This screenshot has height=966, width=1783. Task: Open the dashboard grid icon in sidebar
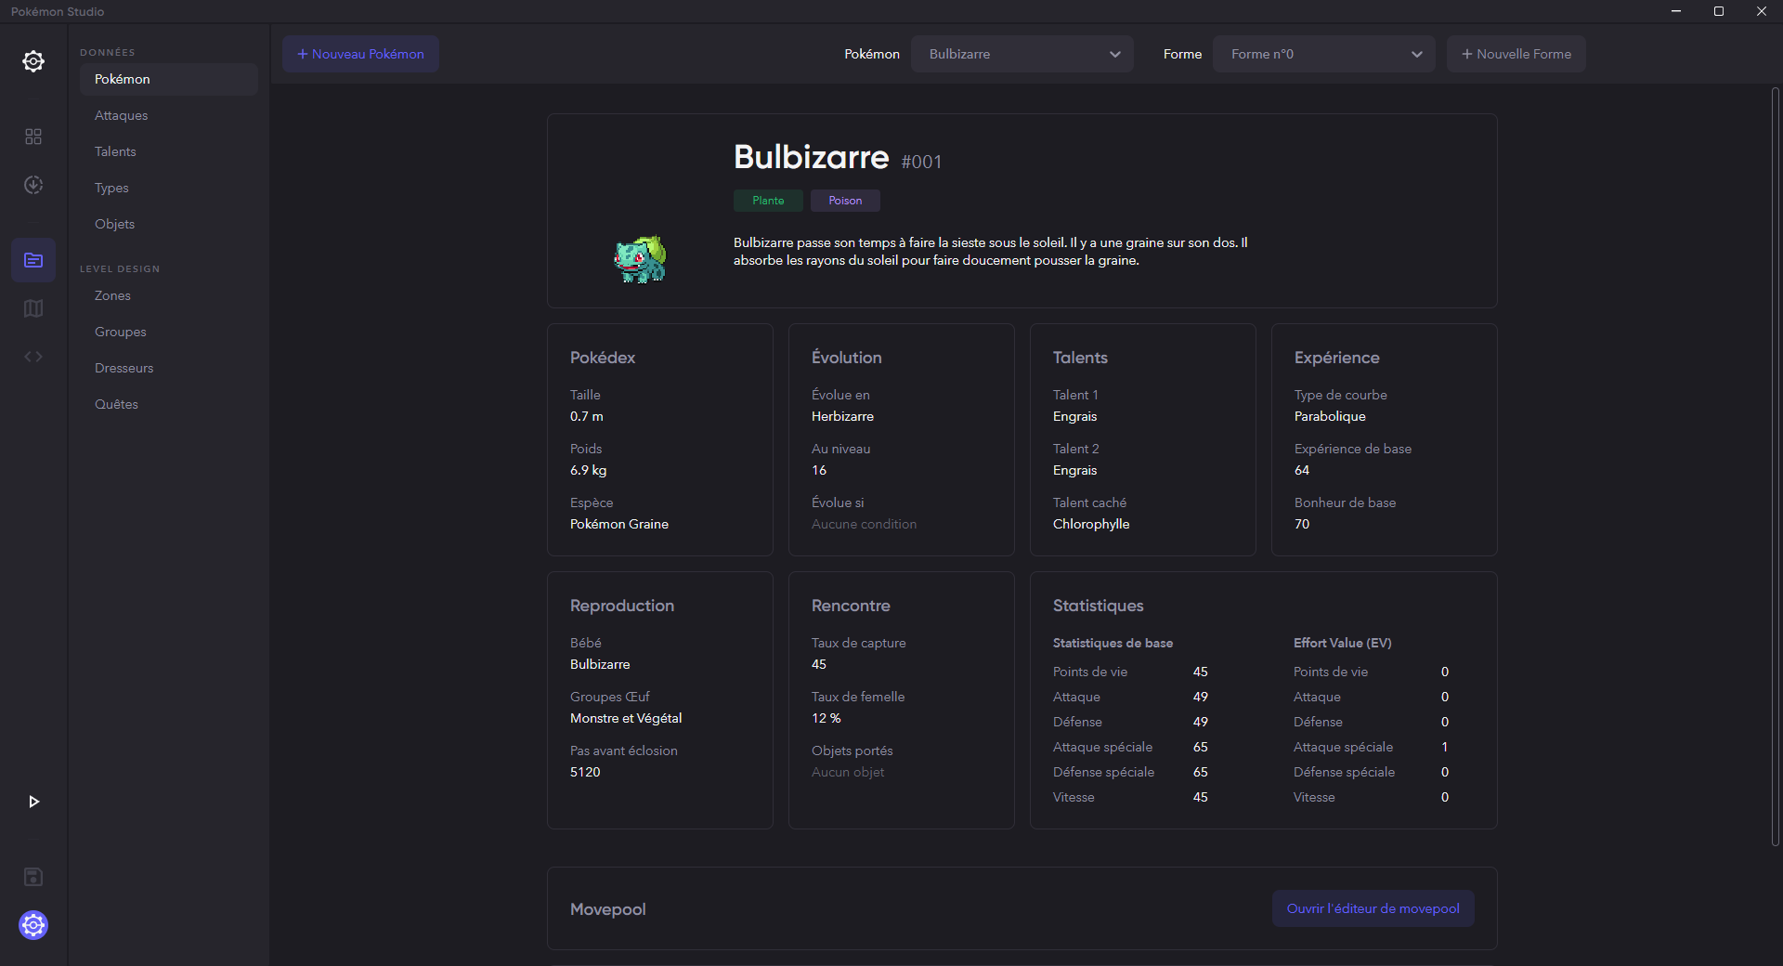point(33,137)
